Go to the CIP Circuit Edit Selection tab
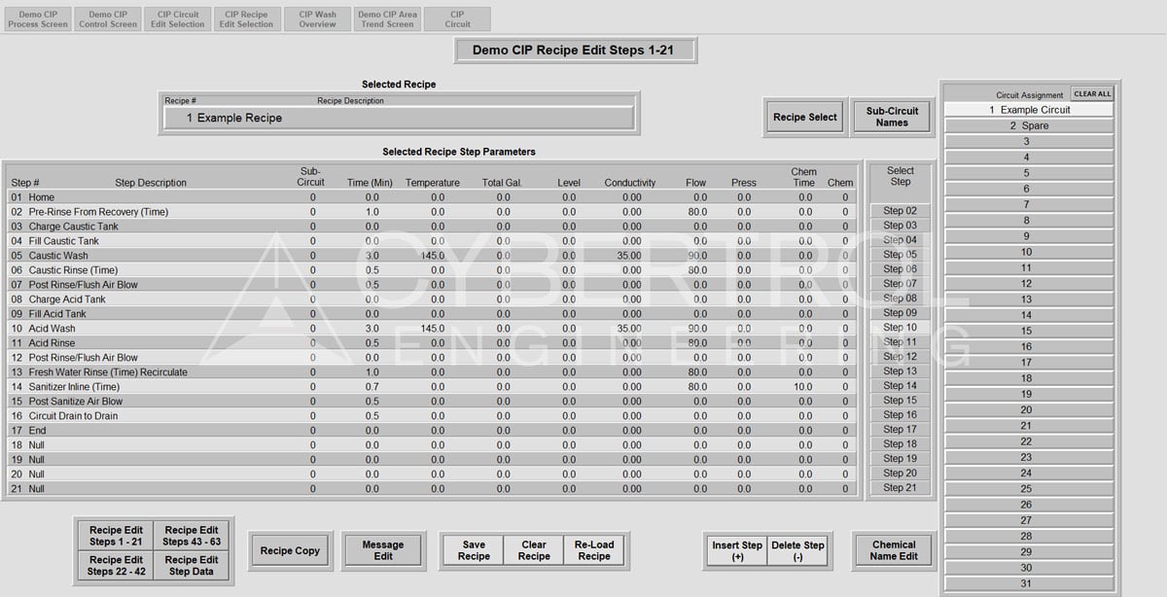Image resolution: width=1167 pixels, height=597 pixels. [178, 19]
